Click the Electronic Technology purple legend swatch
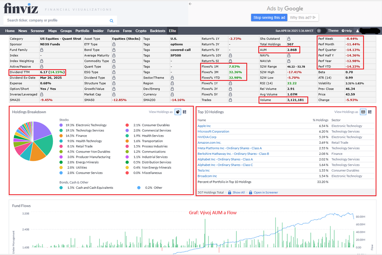The height and width of the screenshot is (255, 382). (61, 125)
